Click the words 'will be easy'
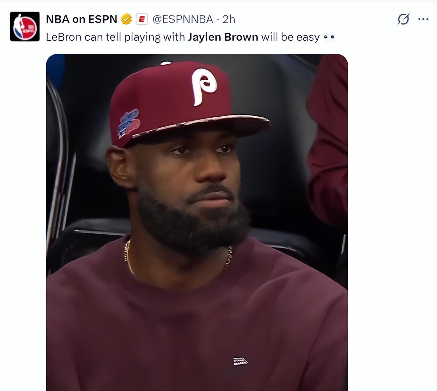This screenshot has width=437, height=391. tap(290, 37)
